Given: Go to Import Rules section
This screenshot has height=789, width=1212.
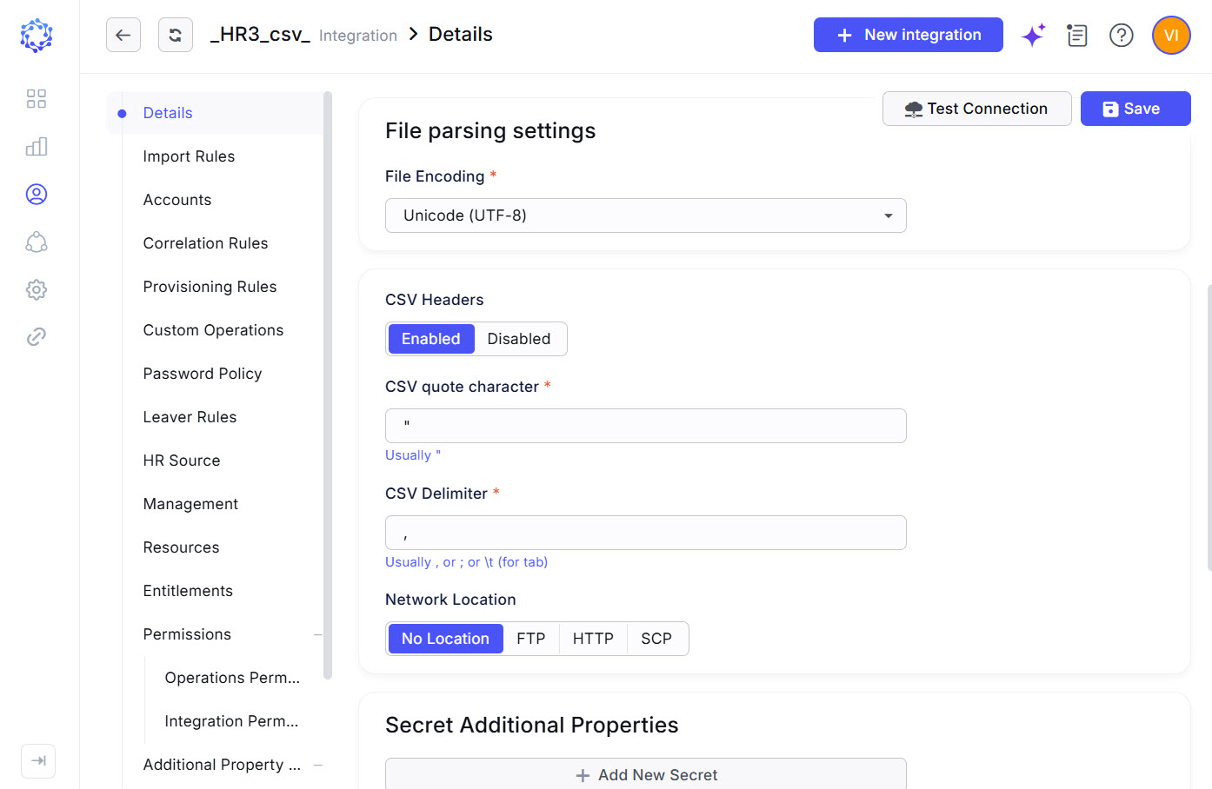Looking at the screenshot, I should [189, 156].
